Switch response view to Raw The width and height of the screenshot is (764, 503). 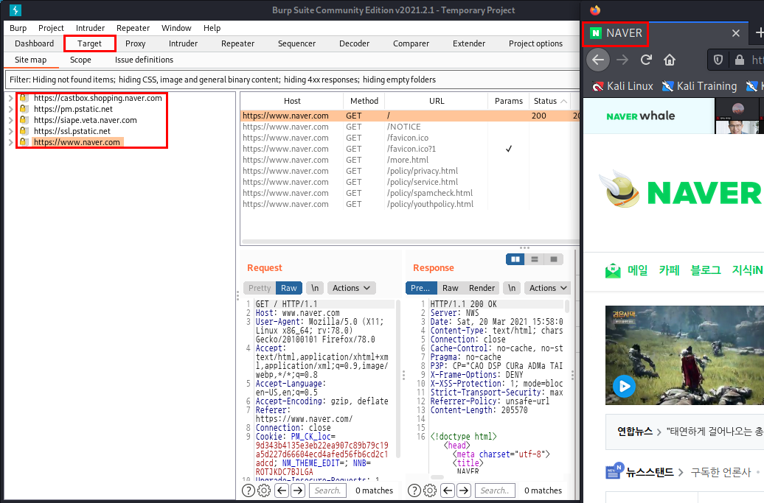pyautogui.click(x=450, y=288)
